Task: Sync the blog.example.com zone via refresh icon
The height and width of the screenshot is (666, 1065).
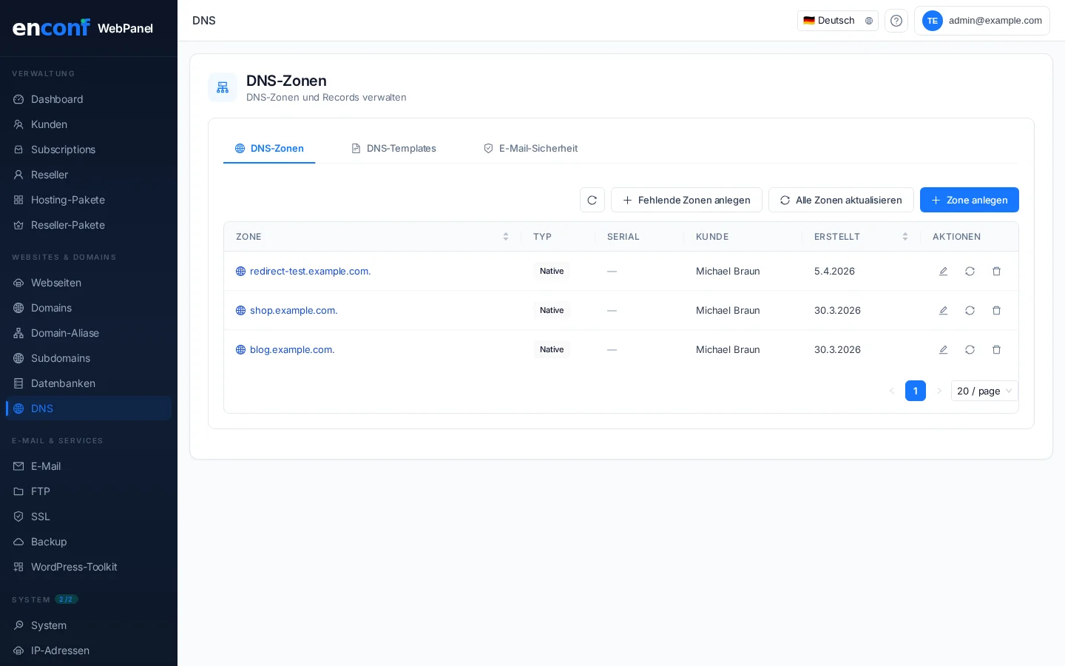Action: point(970,350)
